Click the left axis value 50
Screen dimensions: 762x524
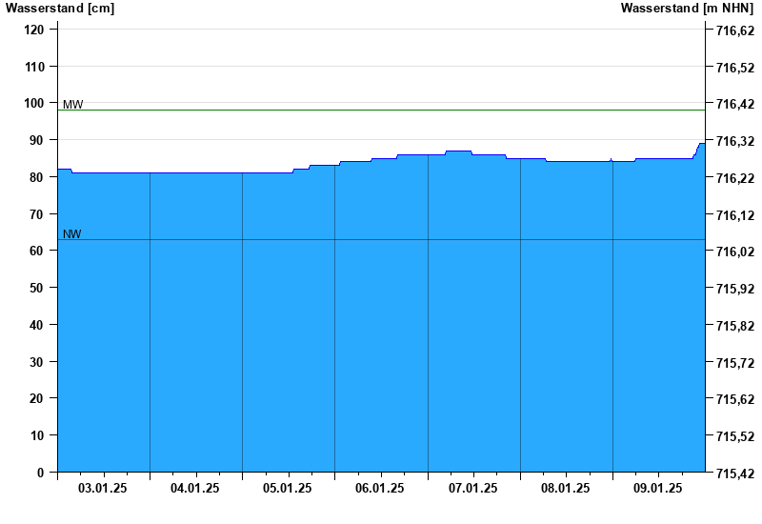[37, 288]
